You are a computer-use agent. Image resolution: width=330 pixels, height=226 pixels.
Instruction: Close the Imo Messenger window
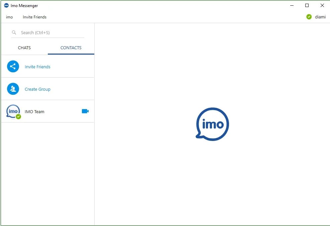pos(322,5)
